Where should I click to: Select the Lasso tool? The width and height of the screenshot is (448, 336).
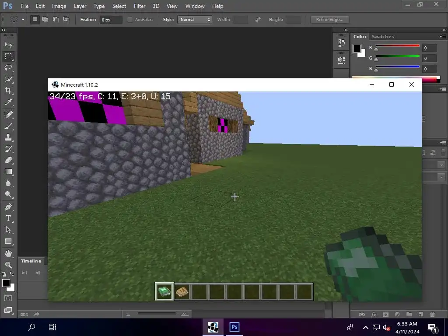[x=8, y=68]
